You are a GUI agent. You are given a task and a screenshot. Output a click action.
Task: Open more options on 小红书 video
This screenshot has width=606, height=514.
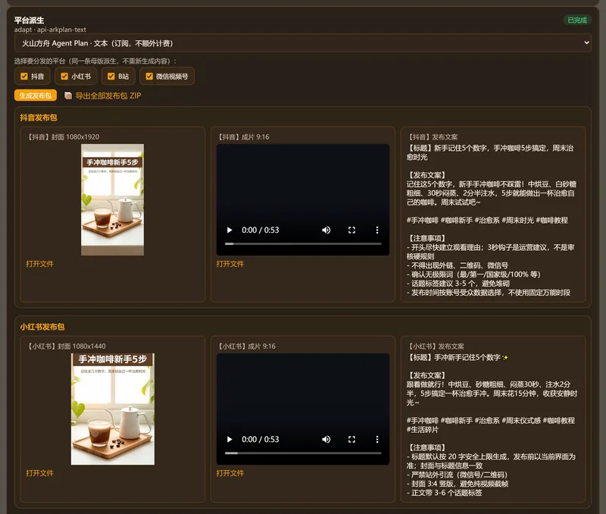[377, 440]
